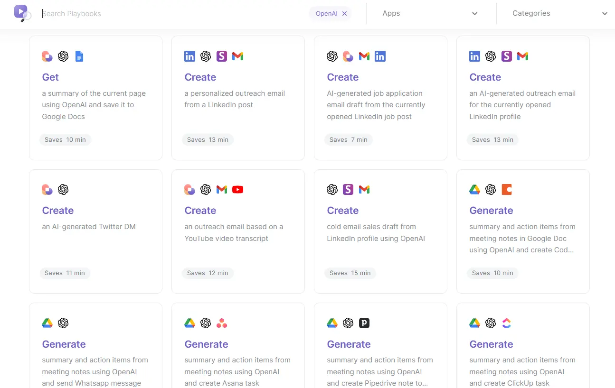Click 'Saves 10 min' badge on Google Docs summary card
The image size is (615, 388).
[65, 140]
